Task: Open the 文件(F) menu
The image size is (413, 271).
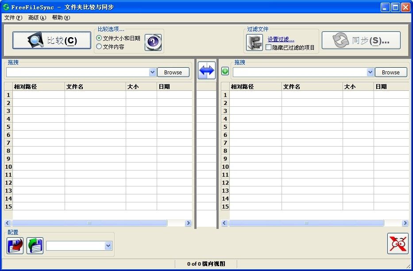Action: [x=13, y=18]
